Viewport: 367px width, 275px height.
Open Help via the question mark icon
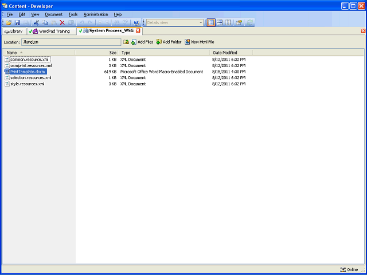pos(136,23)
